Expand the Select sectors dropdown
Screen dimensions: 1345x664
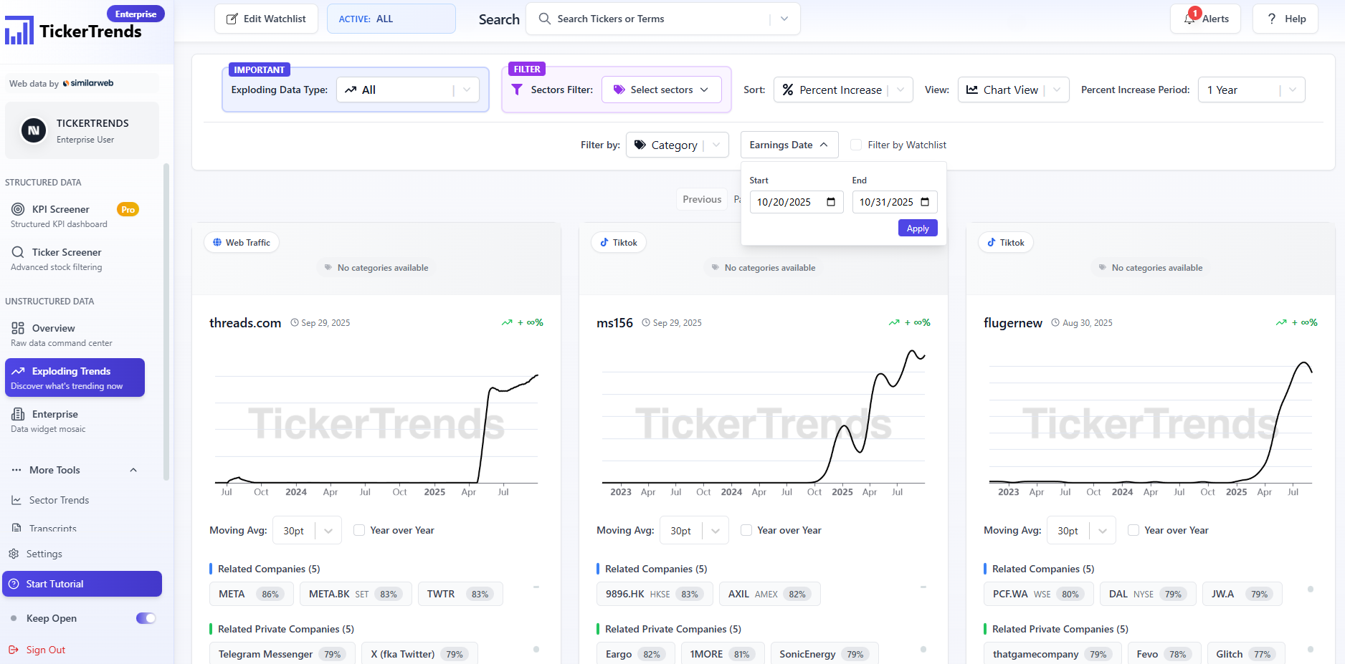pyautogui.click(x=661, y=90)
